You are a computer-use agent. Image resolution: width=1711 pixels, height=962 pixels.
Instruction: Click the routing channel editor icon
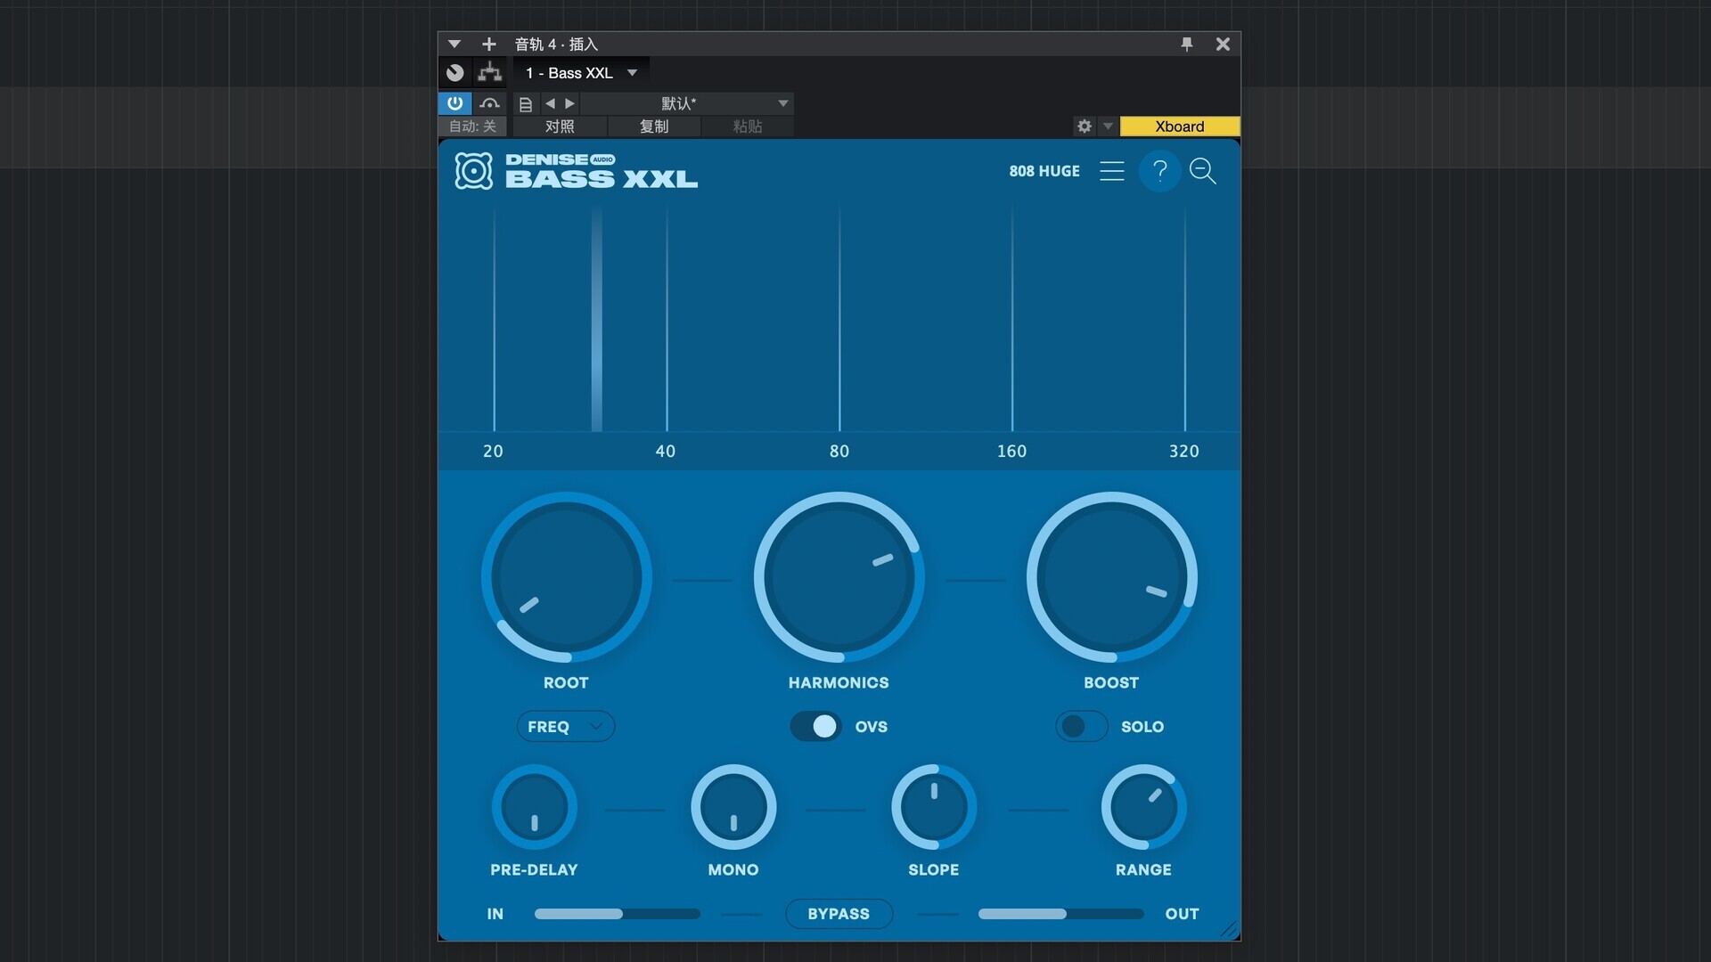click(489, 73)
